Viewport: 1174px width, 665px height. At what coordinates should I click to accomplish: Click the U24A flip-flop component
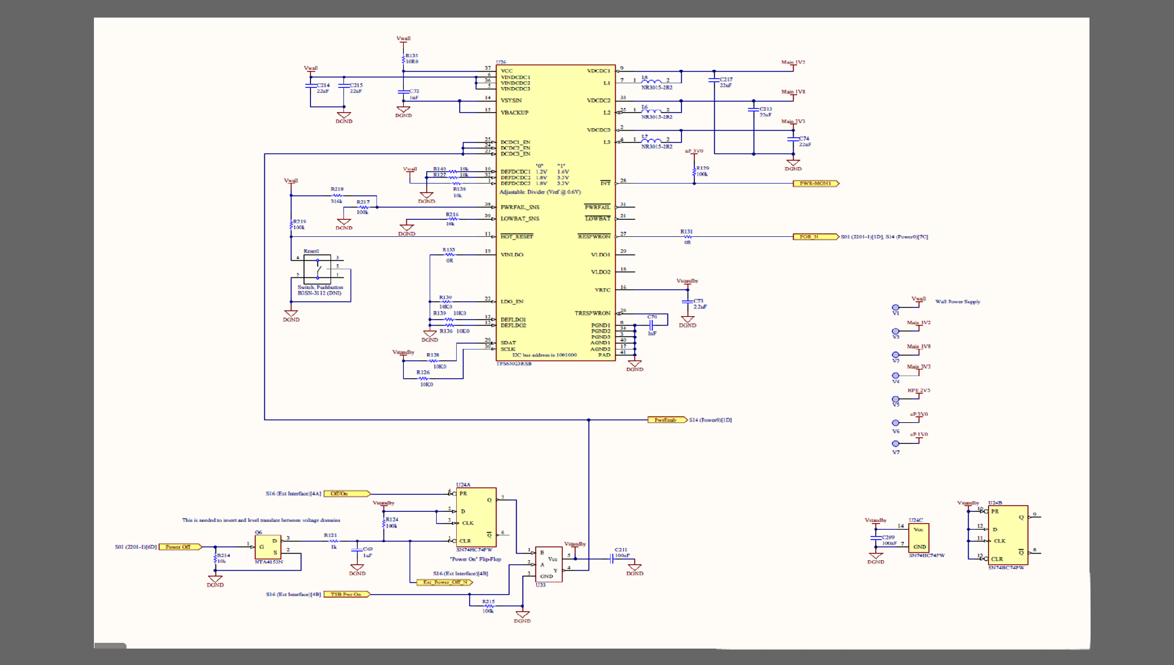[476, 517]
